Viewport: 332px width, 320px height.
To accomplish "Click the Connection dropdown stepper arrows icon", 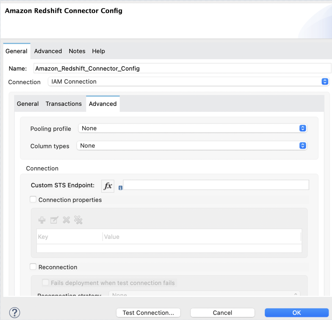I will 325,81.
